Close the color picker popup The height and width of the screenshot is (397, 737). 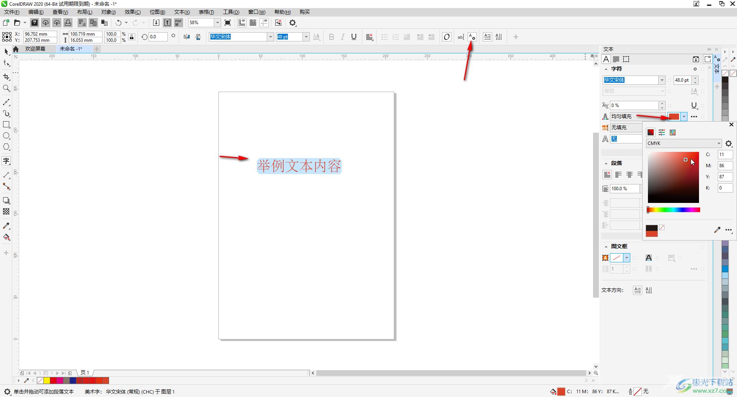point(731,125)
